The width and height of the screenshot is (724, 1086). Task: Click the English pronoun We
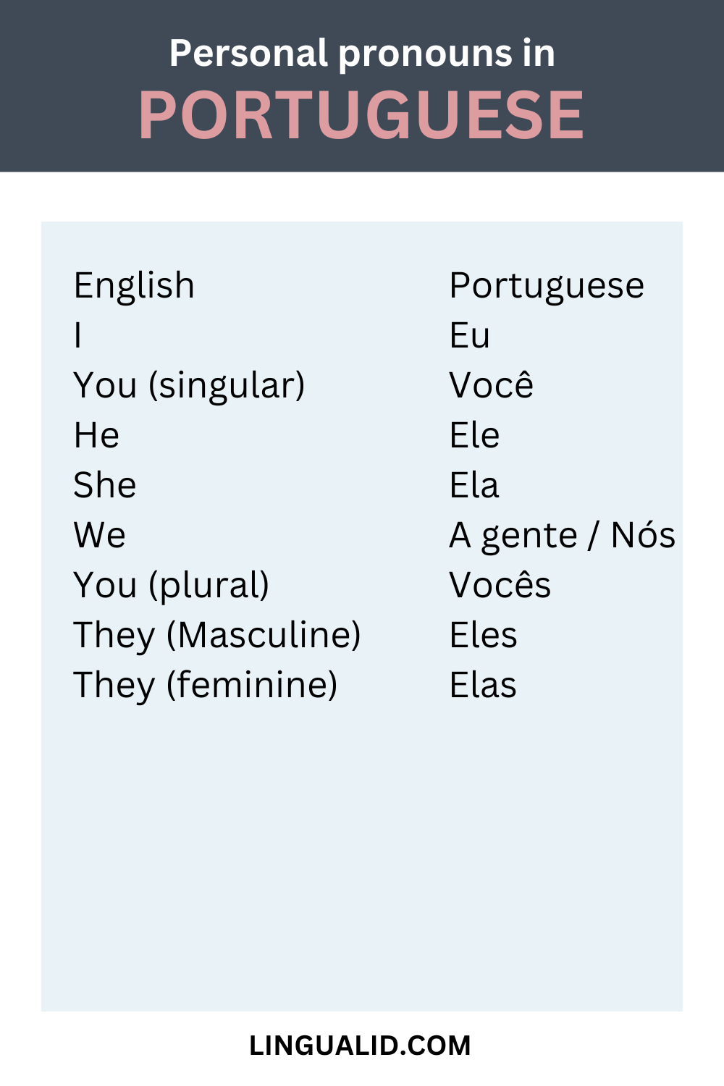pos(100,535)
